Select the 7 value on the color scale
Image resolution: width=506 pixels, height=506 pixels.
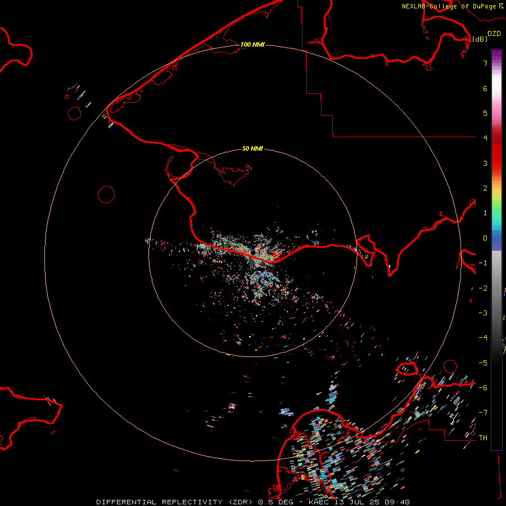485,63
